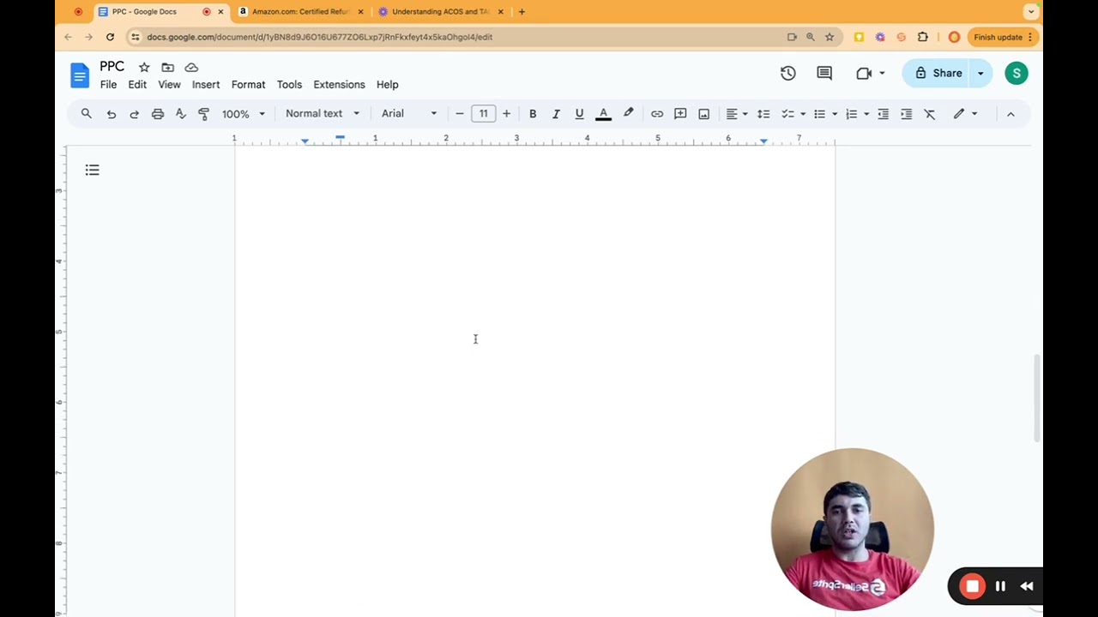Open the Format menu

pos(248,85)
